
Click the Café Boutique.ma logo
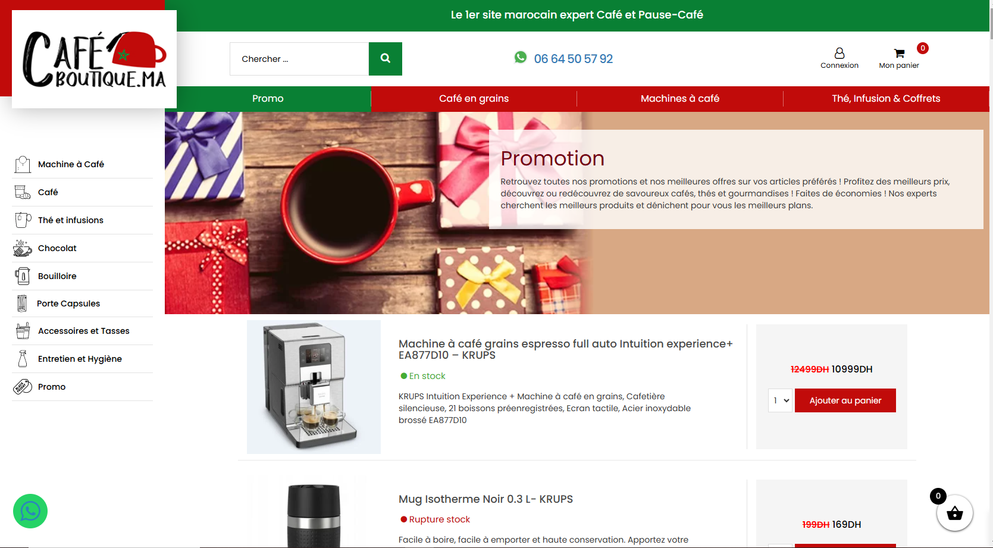tap(94, 59)
